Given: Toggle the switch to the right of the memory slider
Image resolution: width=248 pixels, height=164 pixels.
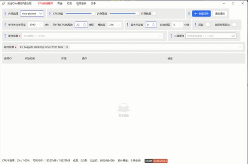Looking at the screenshot, I should (x=154, y=14).
